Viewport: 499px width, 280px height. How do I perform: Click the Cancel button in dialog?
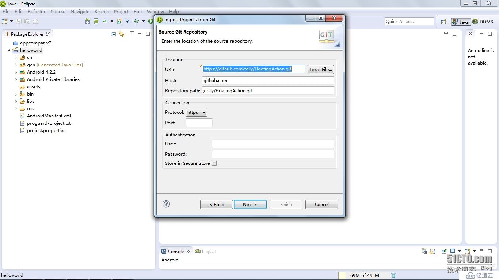(322, 204)
